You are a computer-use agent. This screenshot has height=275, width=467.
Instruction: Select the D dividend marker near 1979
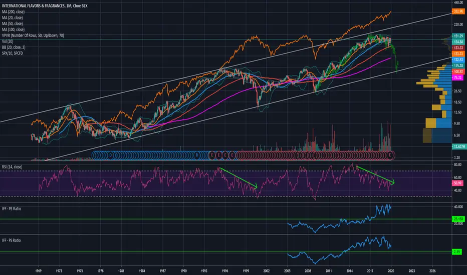pos(111,155)
